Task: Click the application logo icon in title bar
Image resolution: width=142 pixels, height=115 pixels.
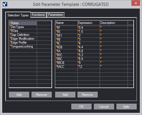Action: tap(5, 4)
